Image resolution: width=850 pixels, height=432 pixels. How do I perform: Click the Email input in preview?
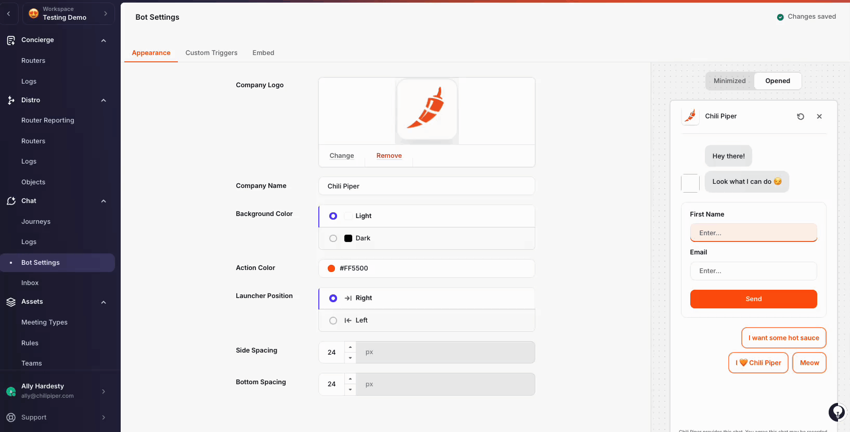(x=753, y=271)
